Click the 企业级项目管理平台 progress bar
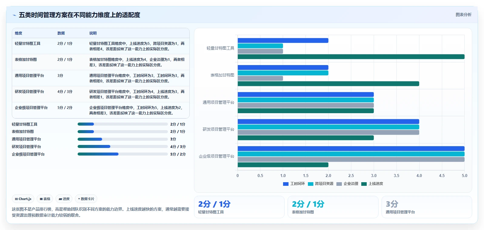 (x=122, y=154)
